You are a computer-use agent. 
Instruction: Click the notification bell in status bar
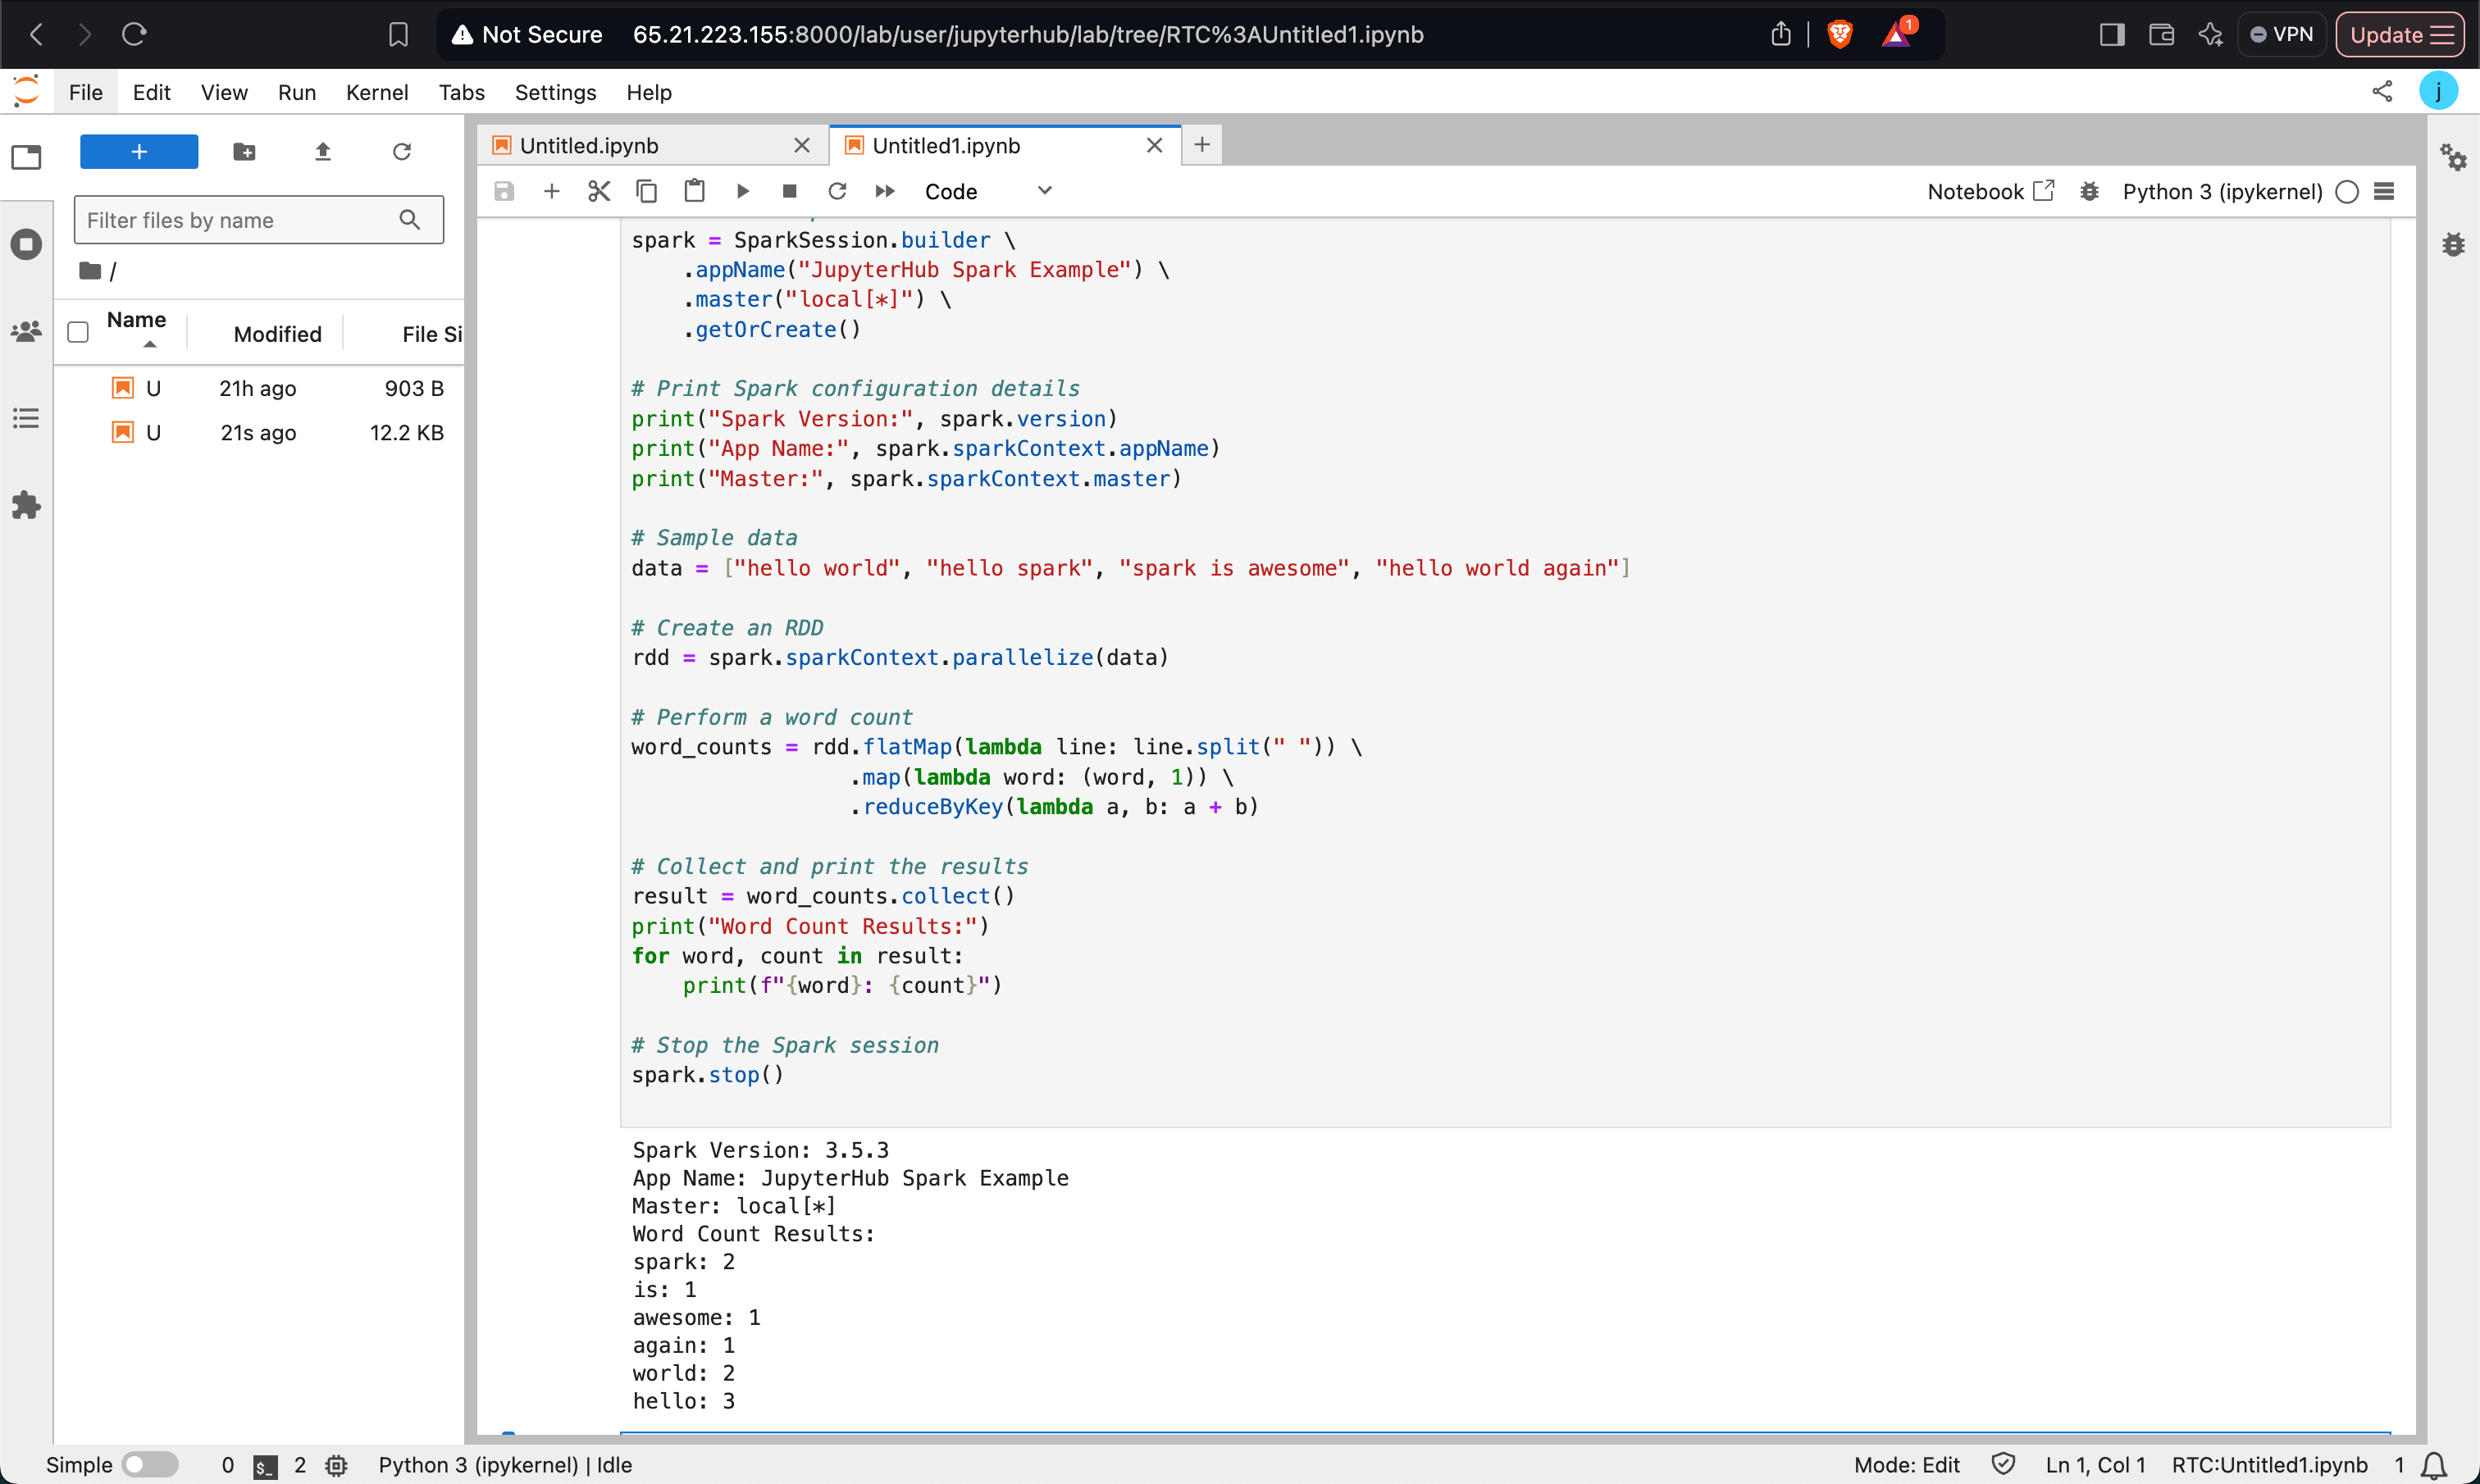(x=2434, y=1465)
